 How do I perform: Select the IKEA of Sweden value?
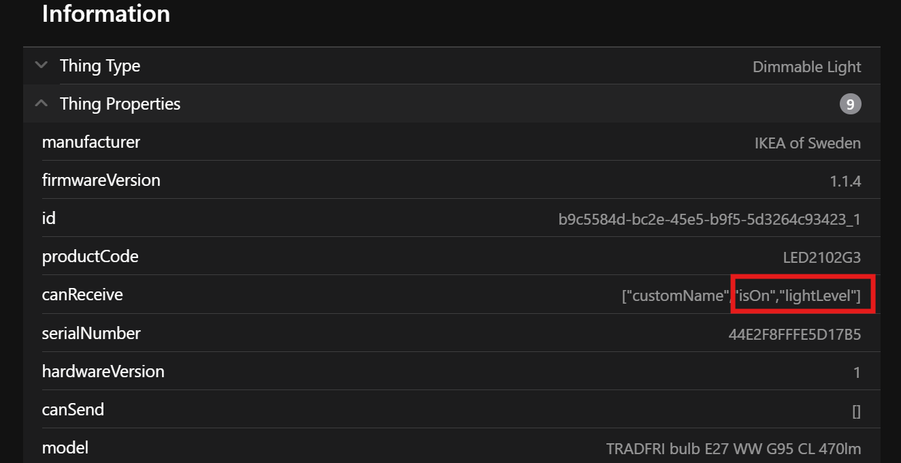(807, 143)
